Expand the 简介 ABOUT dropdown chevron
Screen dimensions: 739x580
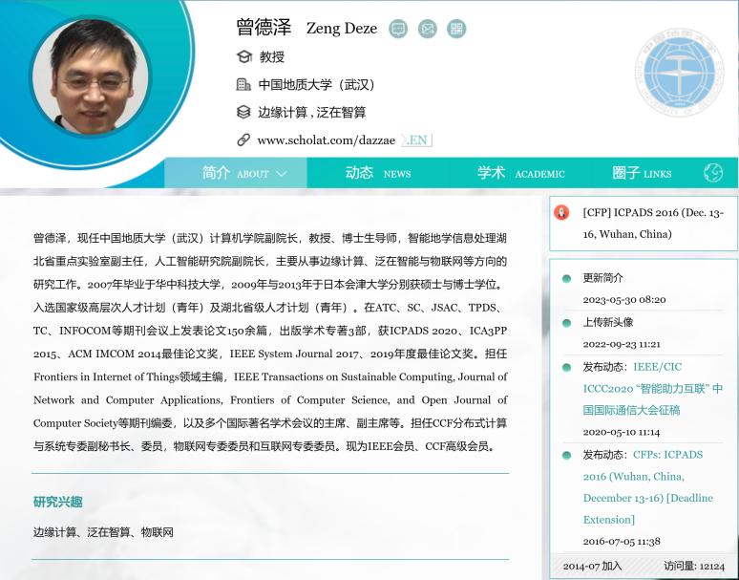pos(282,174)
